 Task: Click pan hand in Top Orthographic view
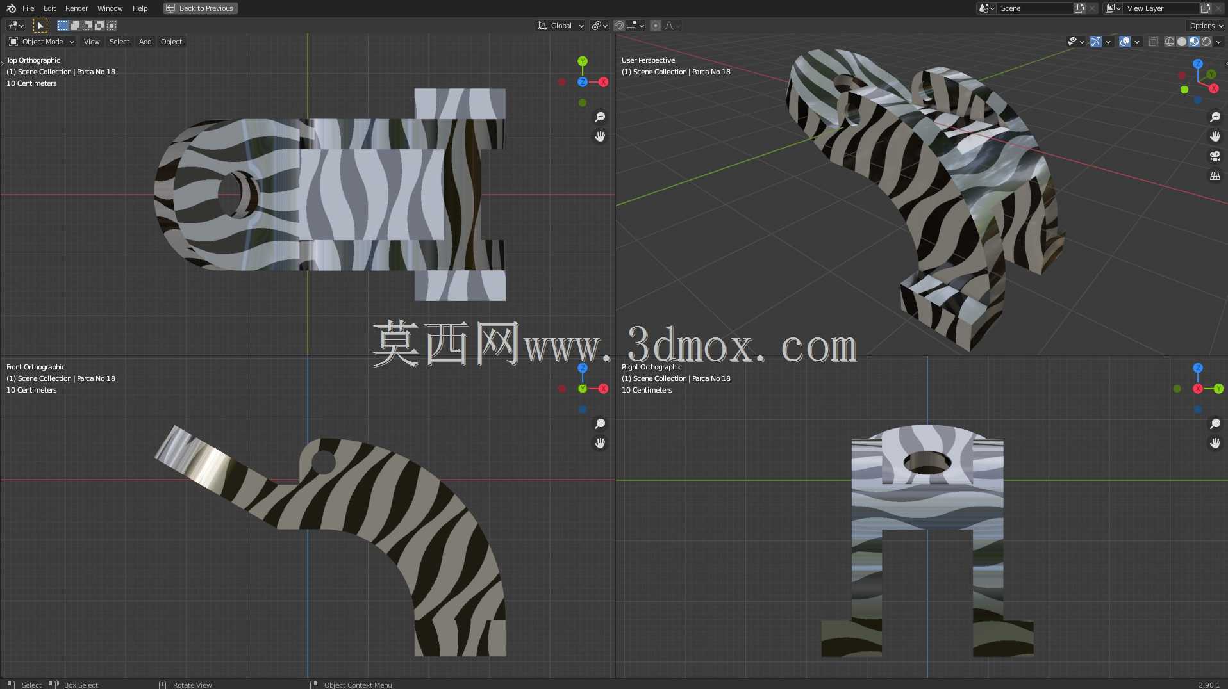point(600,136)
